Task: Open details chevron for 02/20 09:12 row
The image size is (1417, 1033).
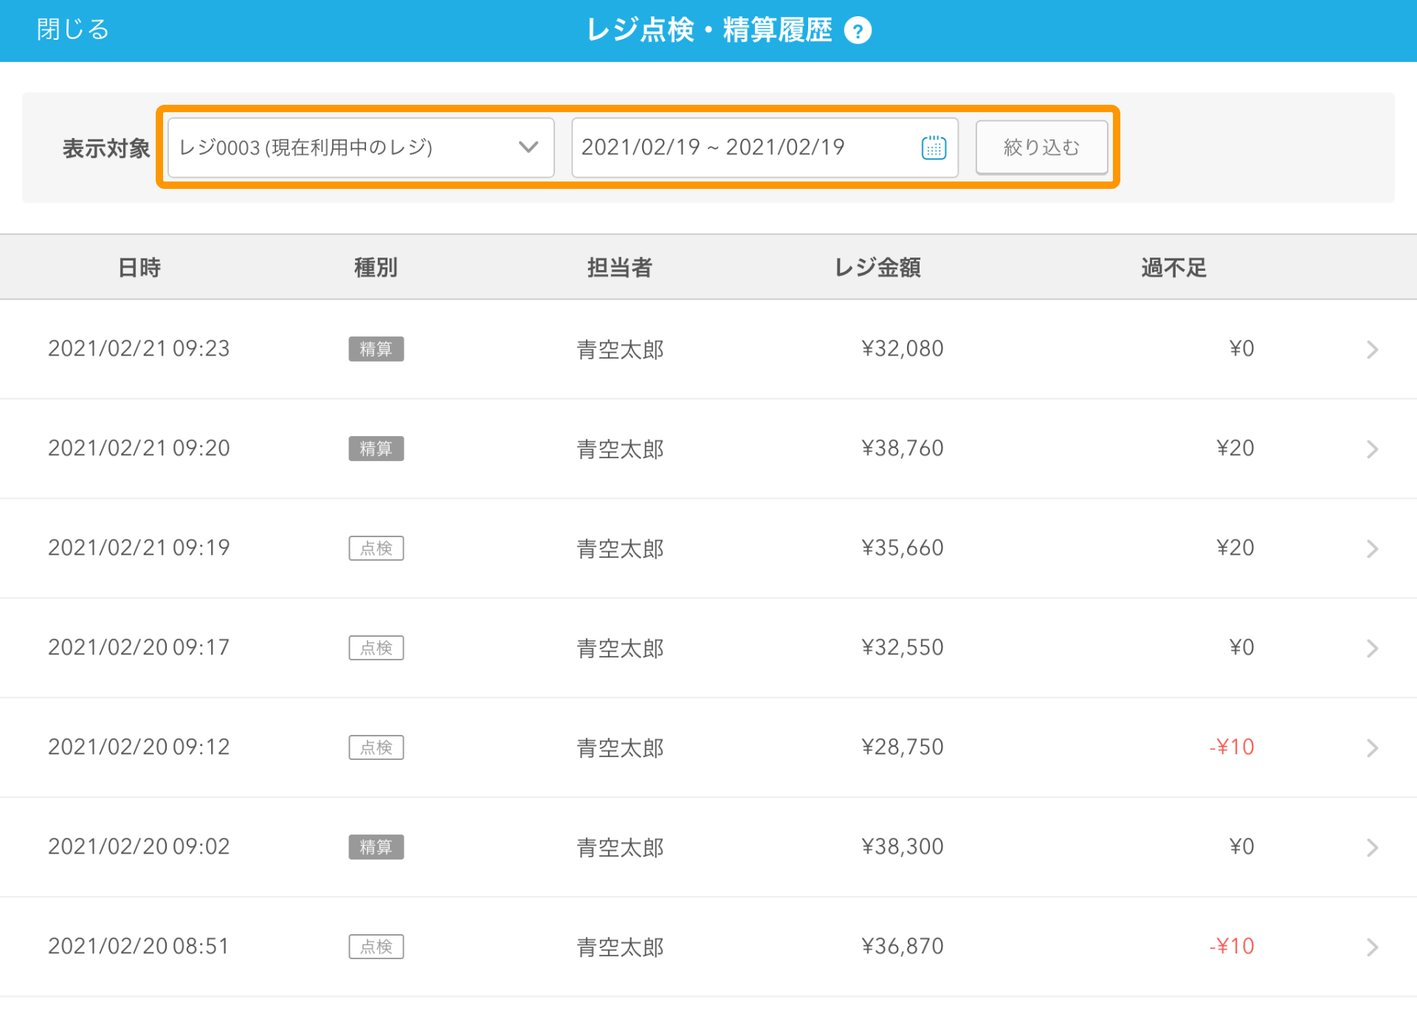Action: tap(1372, 747)
